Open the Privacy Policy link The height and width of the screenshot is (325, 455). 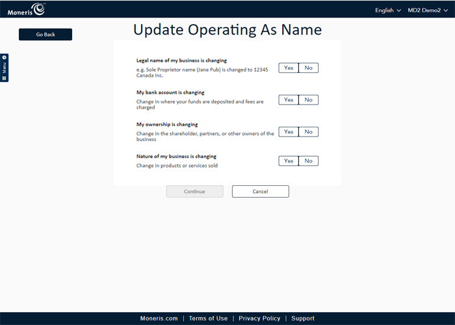coord(259,318)
